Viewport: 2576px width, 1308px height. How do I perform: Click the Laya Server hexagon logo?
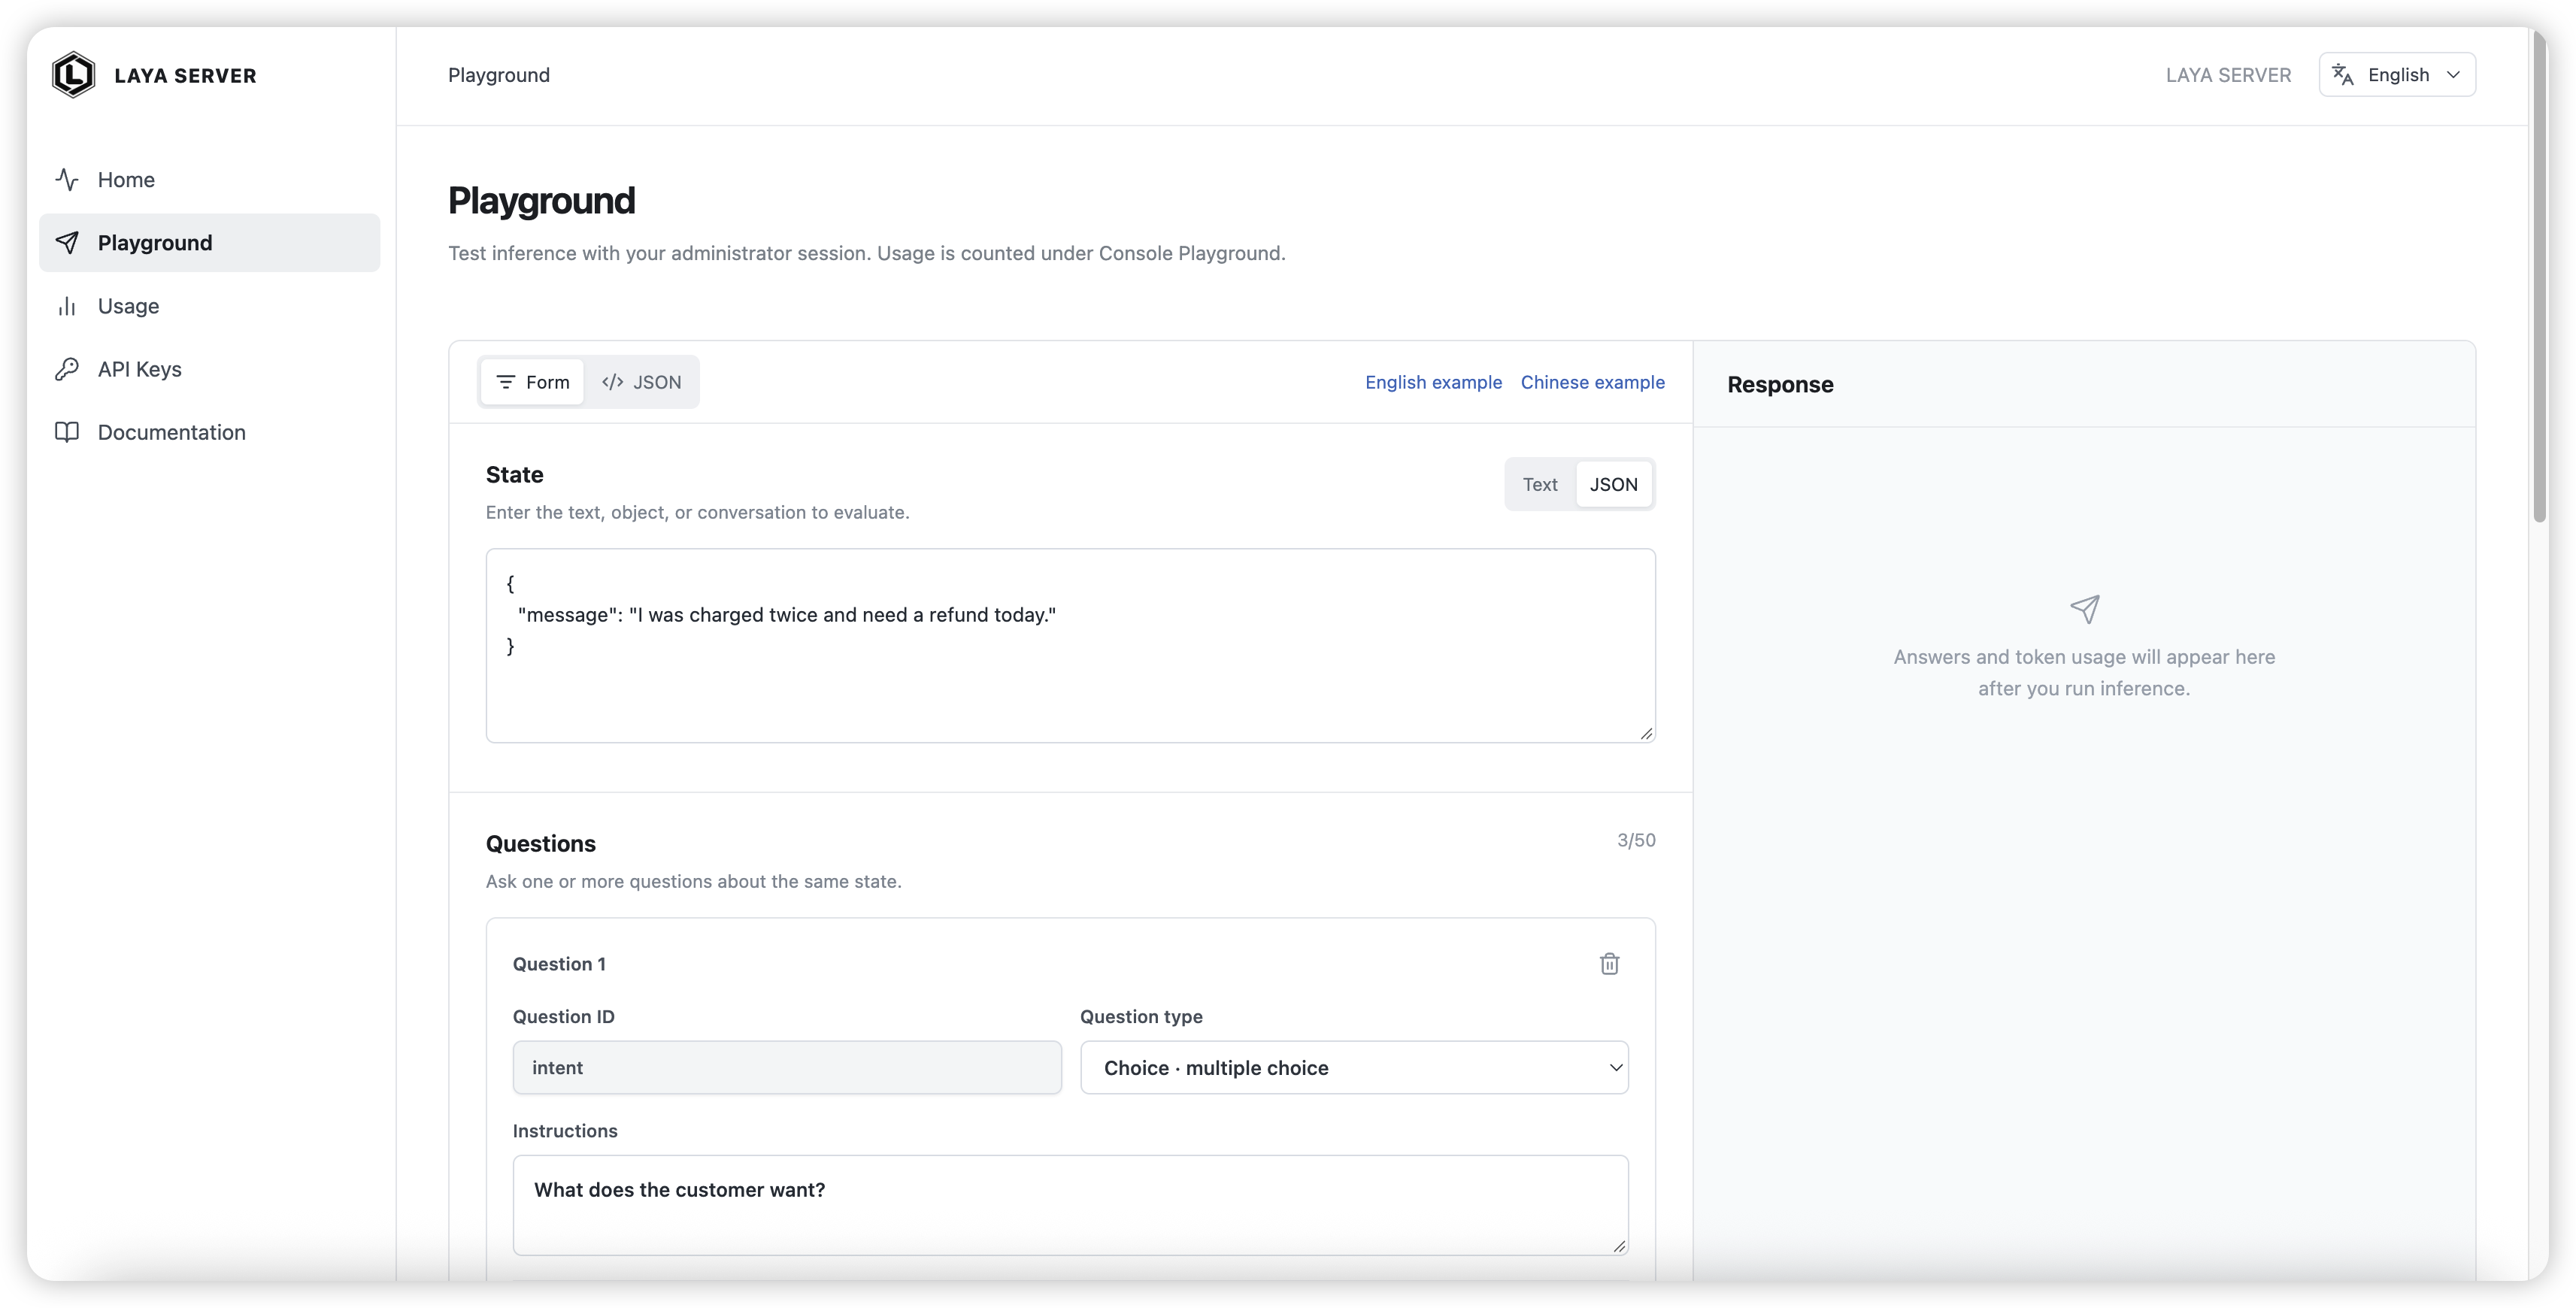(73, 75)
